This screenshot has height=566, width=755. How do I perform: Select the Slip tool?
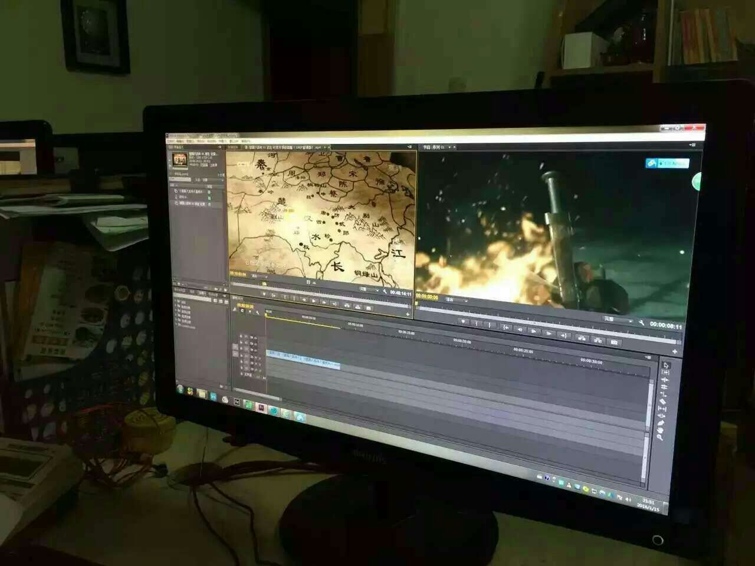[x=662, y=409]
